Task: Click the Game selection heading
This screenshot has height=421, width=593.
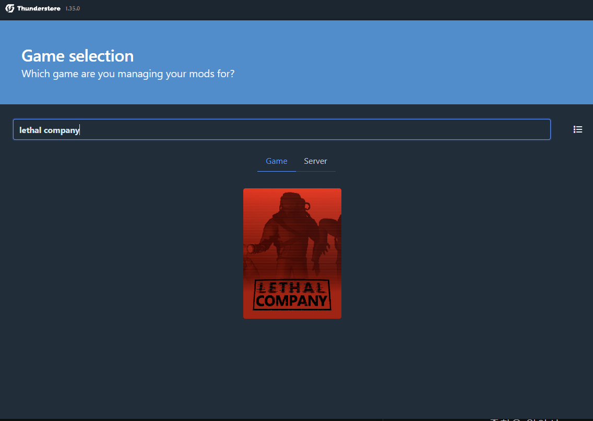Action: point(78,56)
